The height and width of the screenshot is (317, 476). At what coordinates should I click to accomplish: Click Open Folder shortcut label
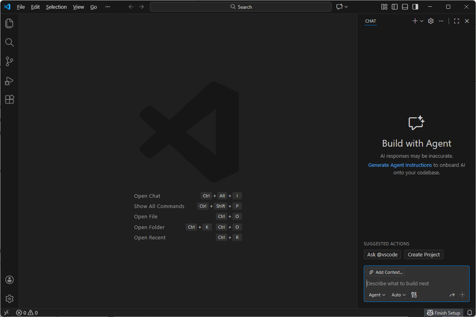149,227
